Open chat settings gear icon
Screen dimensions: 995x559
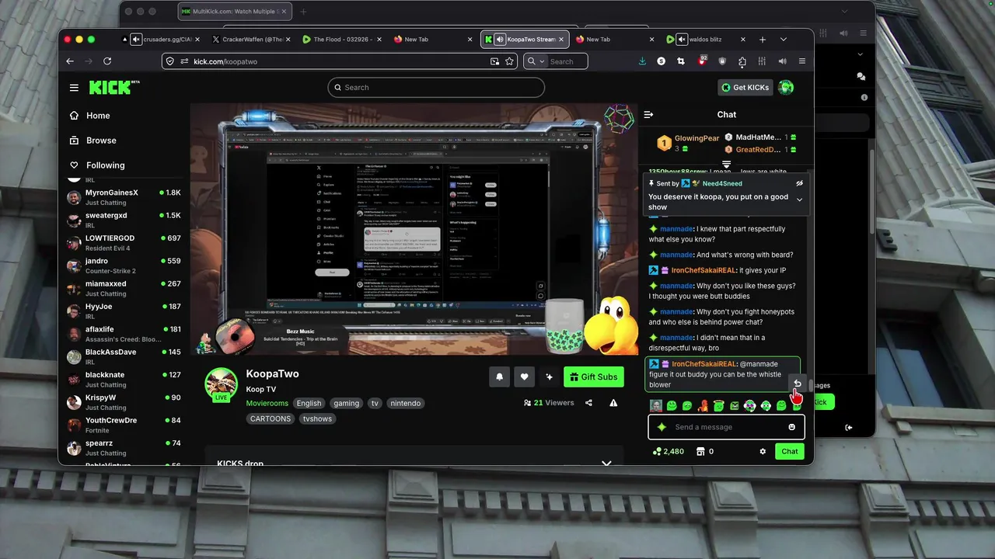(x=763, y=451)
